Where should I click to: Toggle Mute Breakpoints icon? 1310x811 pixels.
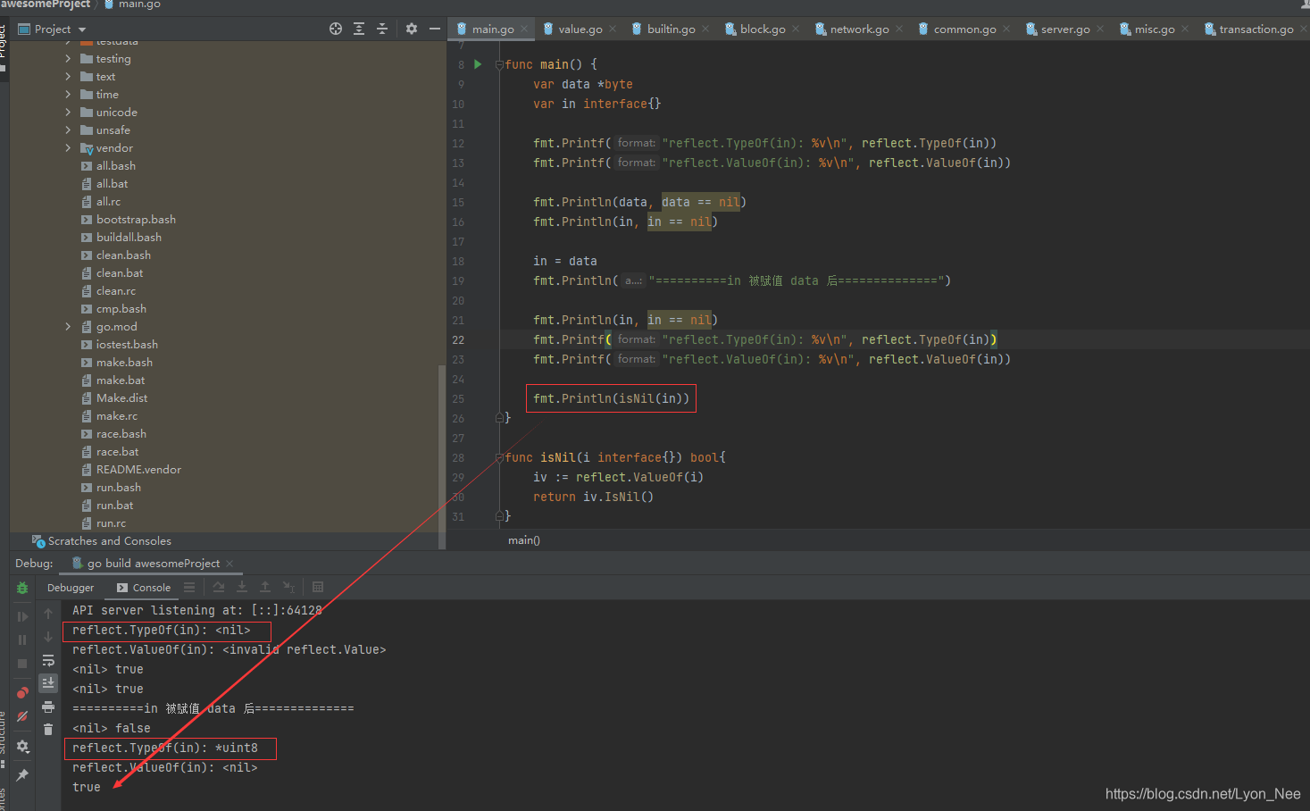tap(22, 716)
